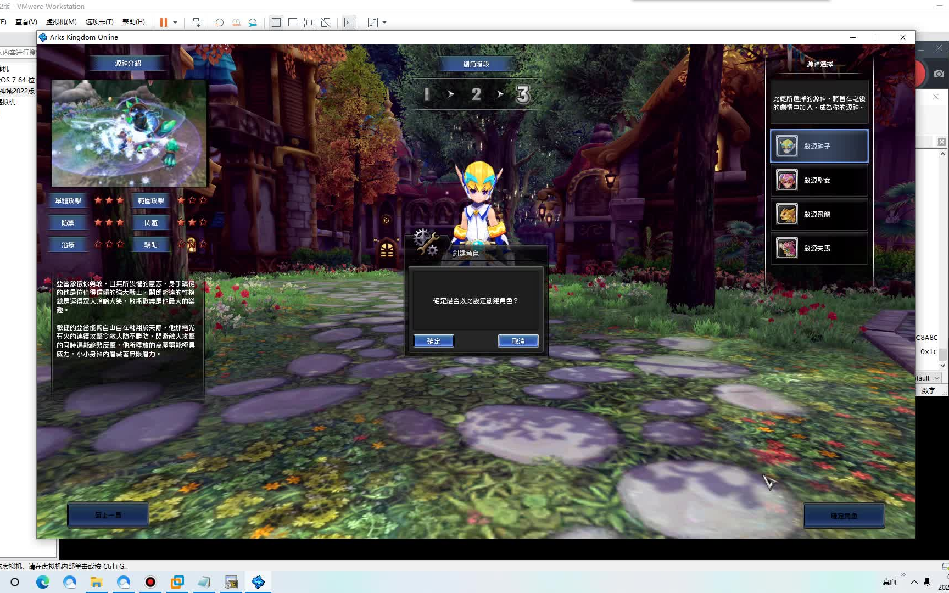Click the scroll up arrow in right panel
949x593 pixels.
click(942, 154)
